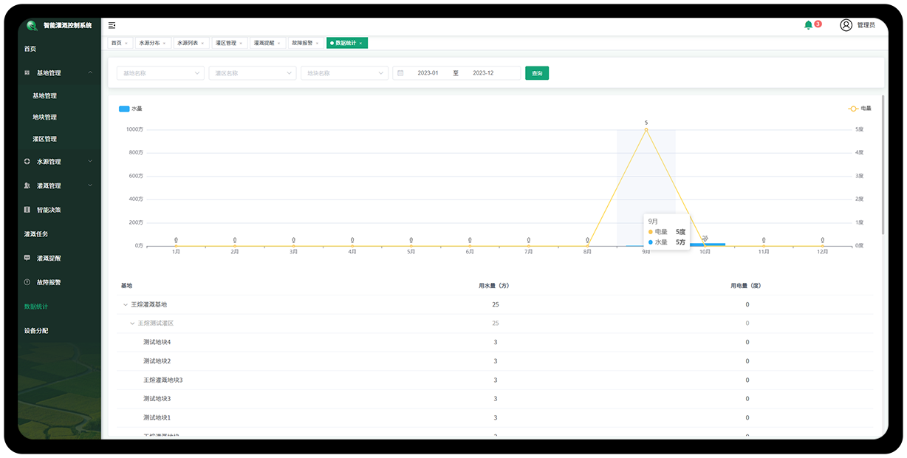Open the 基地名称 dropdown
The height and width of the screenshot is (458, 907).
pos(160,73)
